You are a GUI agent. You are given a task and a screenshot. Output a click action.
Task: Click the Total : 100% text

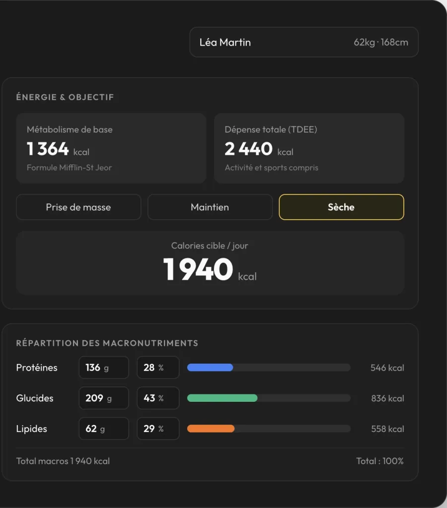pyautogui.click(x=380, y=461)
